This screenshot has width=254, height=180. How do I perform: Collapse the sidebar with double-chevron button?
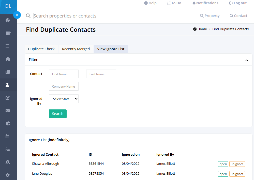point(17,15)
